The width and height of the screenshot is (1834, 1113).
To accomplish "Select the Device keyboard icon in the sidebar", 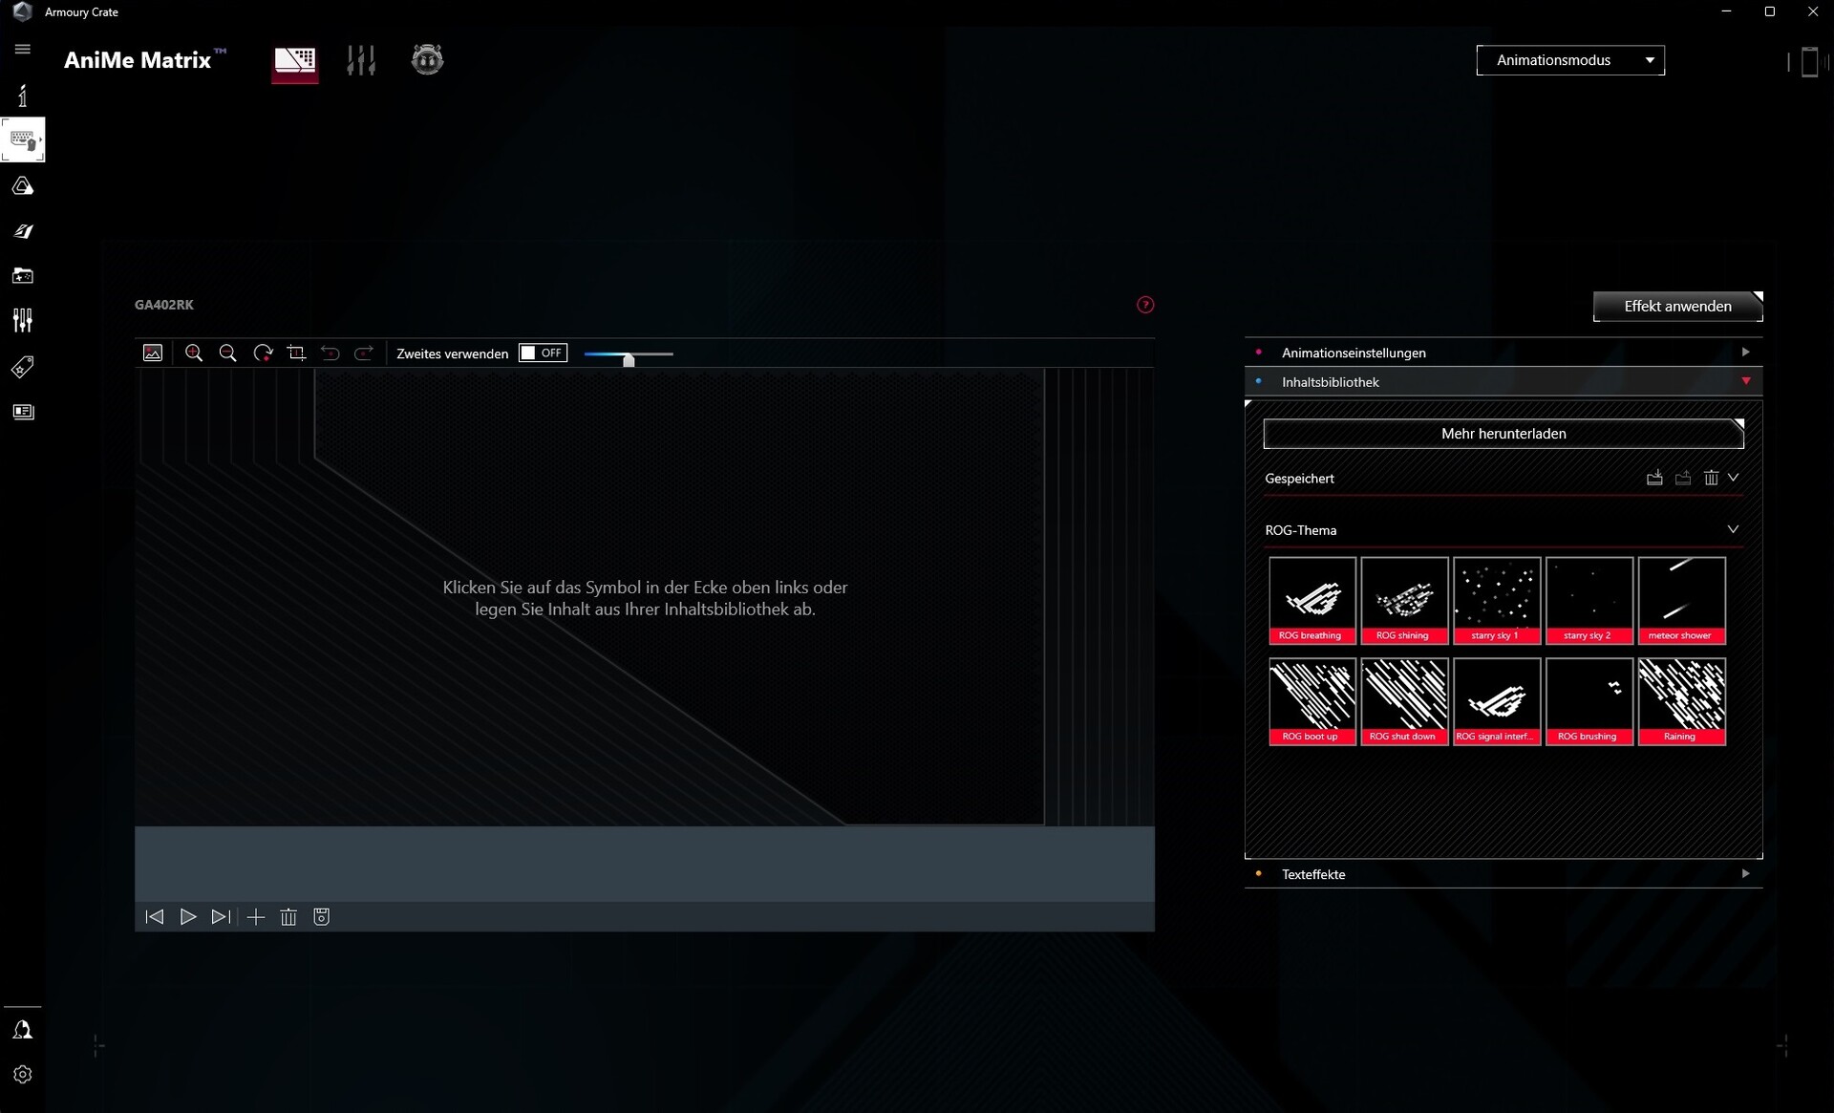I will [23, 140].
